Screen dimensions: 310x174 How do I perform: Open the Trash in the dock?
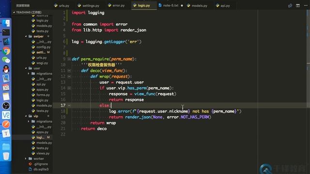tap(6, 156)
